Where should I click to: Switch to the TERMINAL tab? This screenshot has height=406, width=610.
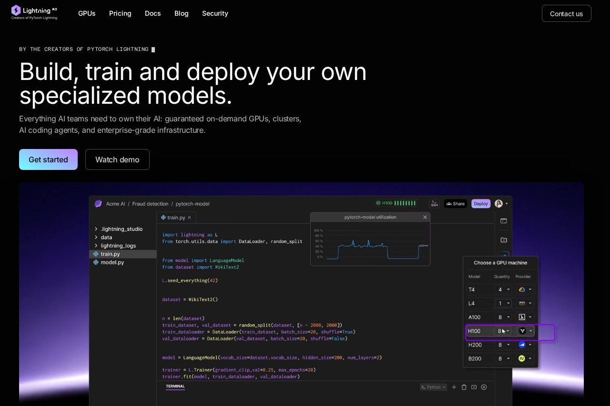pyautogui.click(x=175, y=386)
